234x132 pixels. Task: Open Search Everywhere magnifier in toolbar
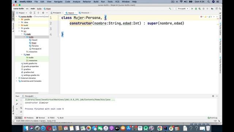click(220, 9)
